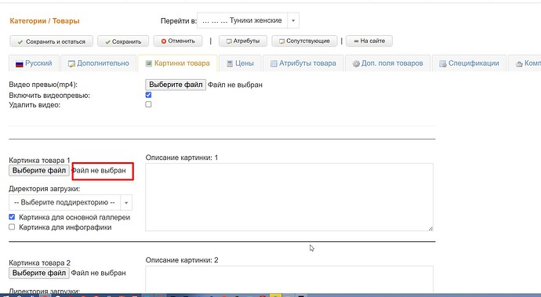This screenshot has height=297, width=541.
Task: Disable the Включить видеопревью checkbox
Action: click(x=148, y=95)
